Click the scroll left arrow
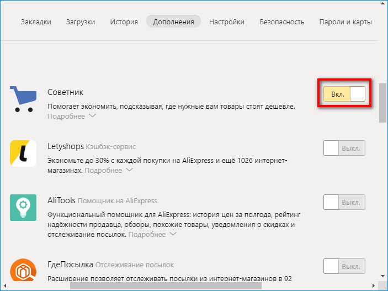 [x=5, y=286]
